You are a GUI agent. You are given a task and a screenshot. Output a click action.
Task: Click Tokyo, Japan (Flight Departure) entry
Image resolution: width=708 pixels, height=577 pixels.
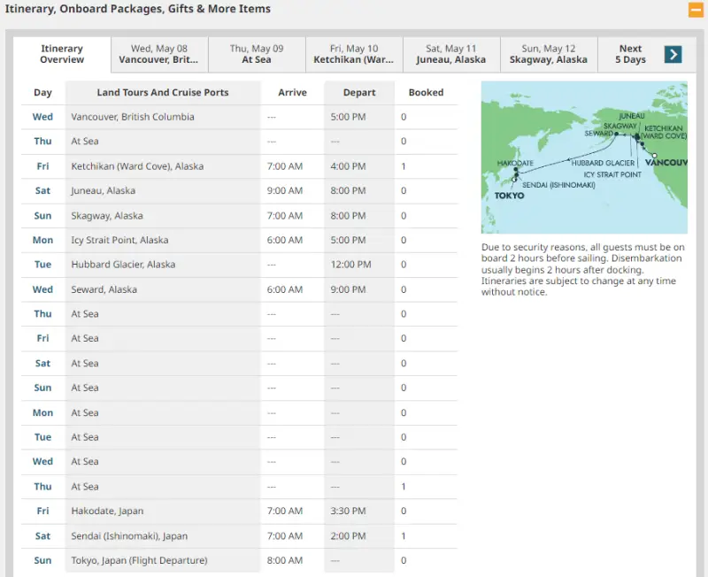(139, 561)
